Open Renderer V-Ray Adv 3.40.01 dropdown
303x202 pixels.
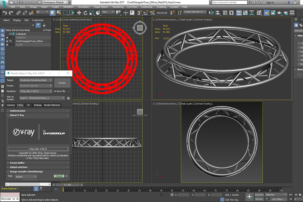click(x=36, y=91)
